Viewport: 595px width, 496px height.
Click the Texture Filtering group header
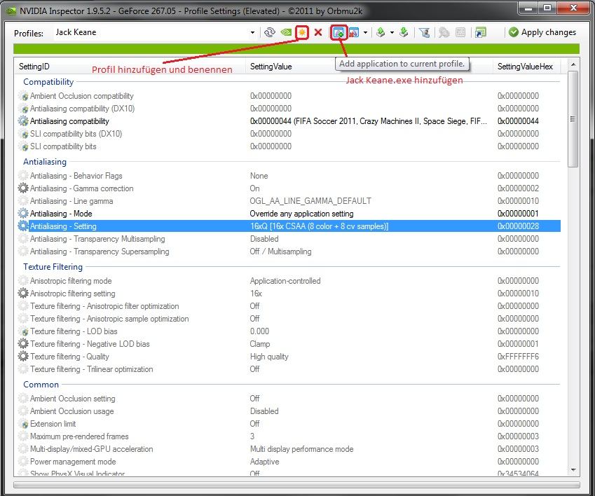(53, 267)
